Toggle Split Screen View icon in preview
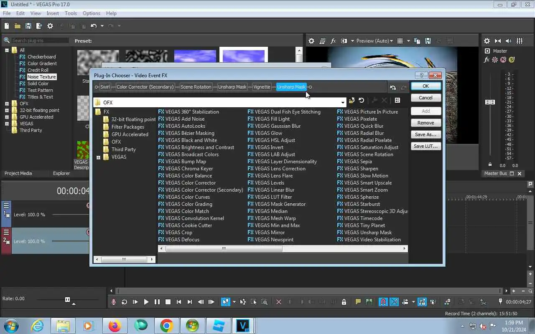535x334 pixels. pyautogui.click(x=344, y=41)
